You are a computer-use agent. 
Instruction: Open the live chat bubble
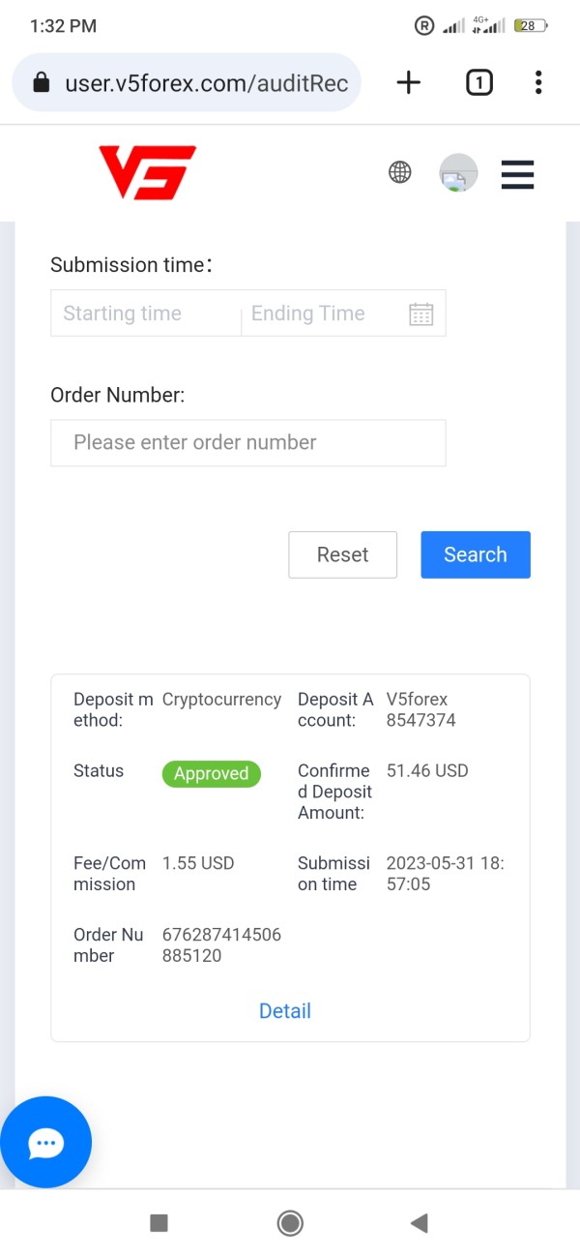coord(45,1143)
